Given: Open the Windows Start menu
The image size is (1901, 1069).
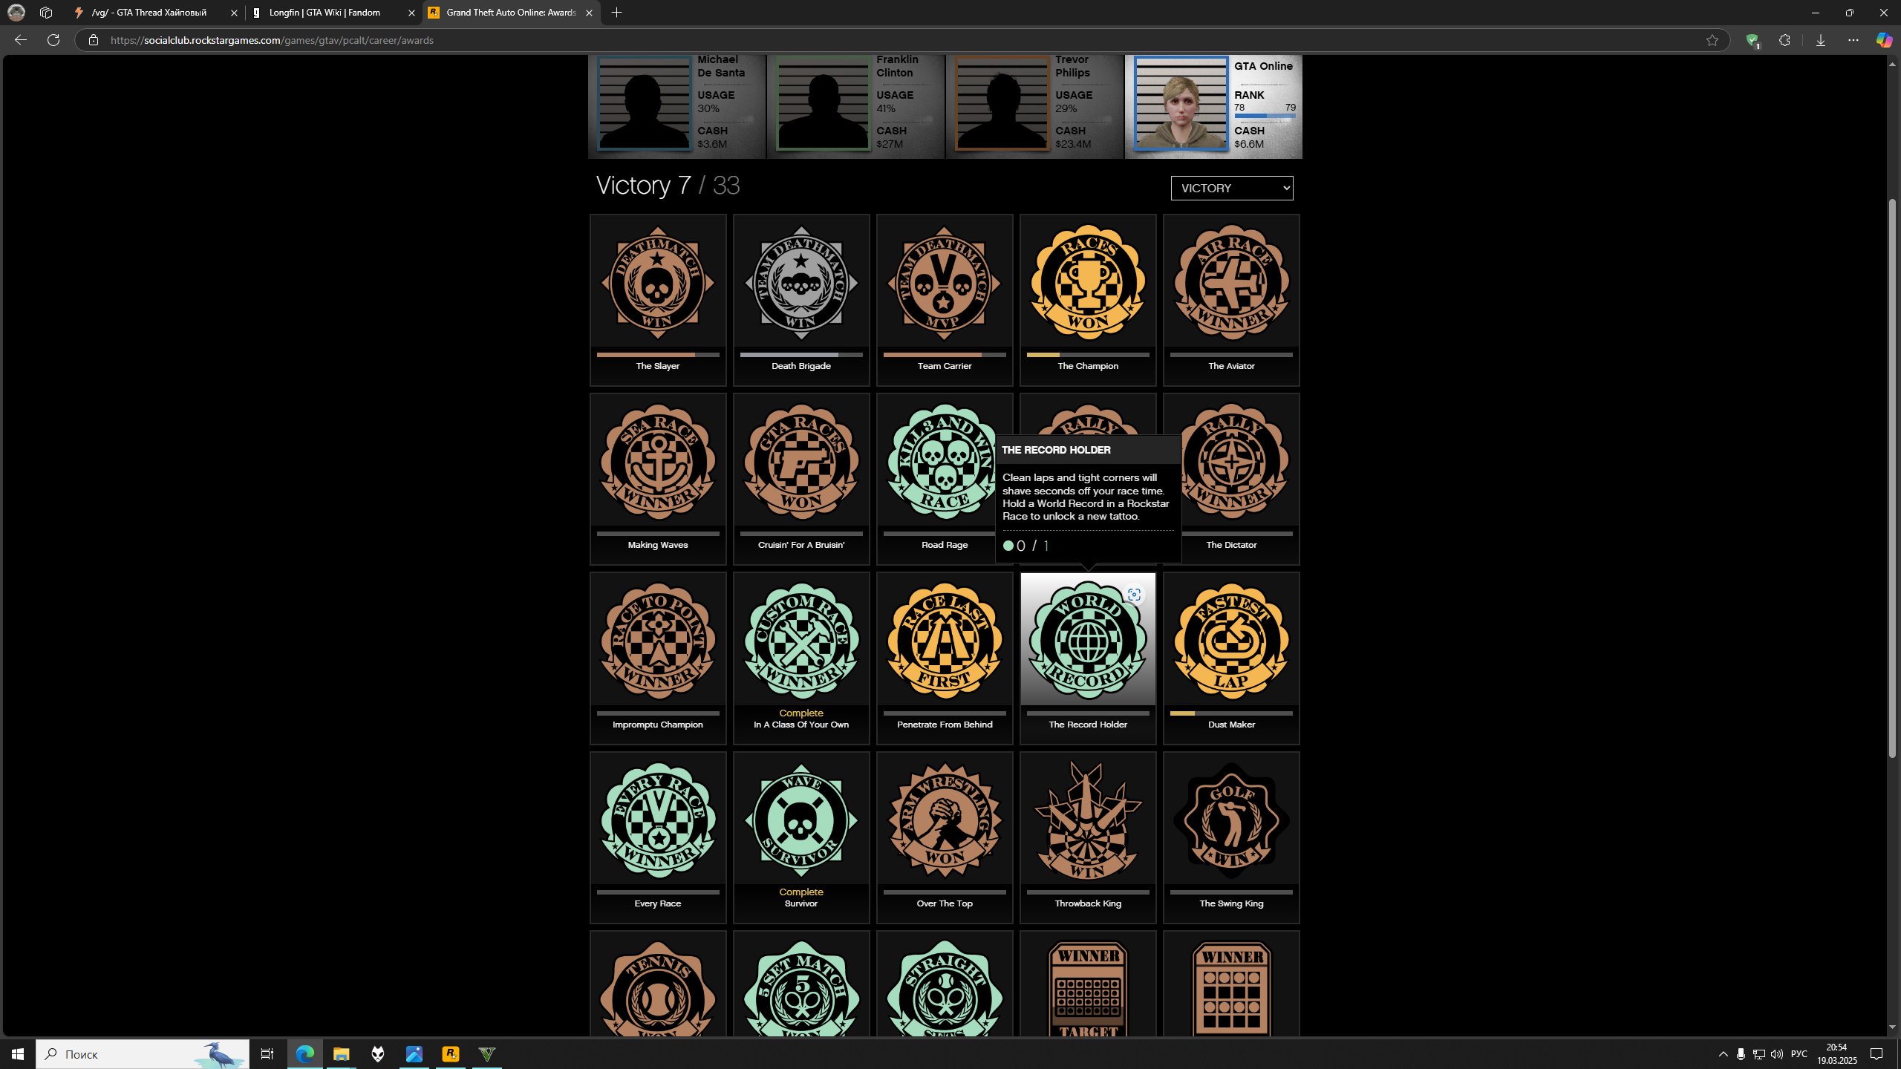Looking at the screenshot, I should tap(18, 1053).
